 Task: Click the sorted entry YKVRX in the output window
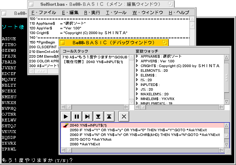(9, 143)
